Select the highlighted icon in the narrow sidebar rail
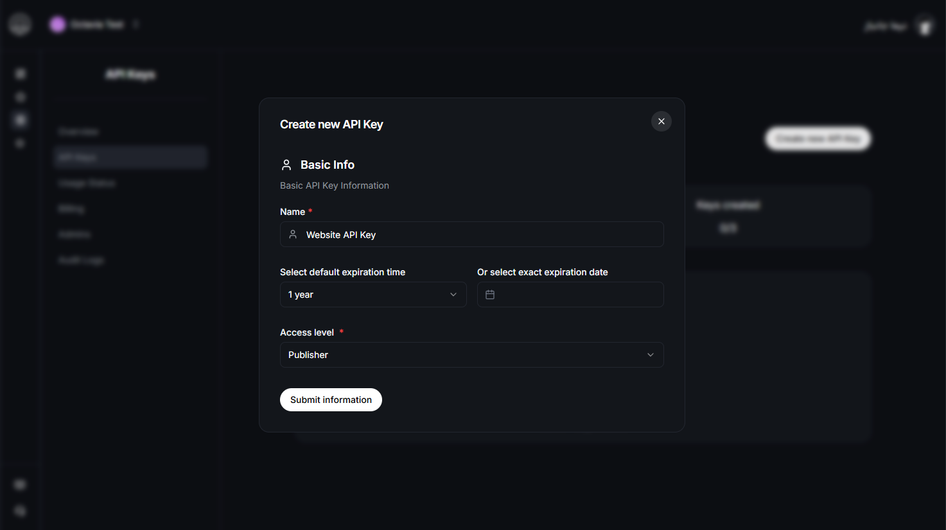 click(20, 119)
